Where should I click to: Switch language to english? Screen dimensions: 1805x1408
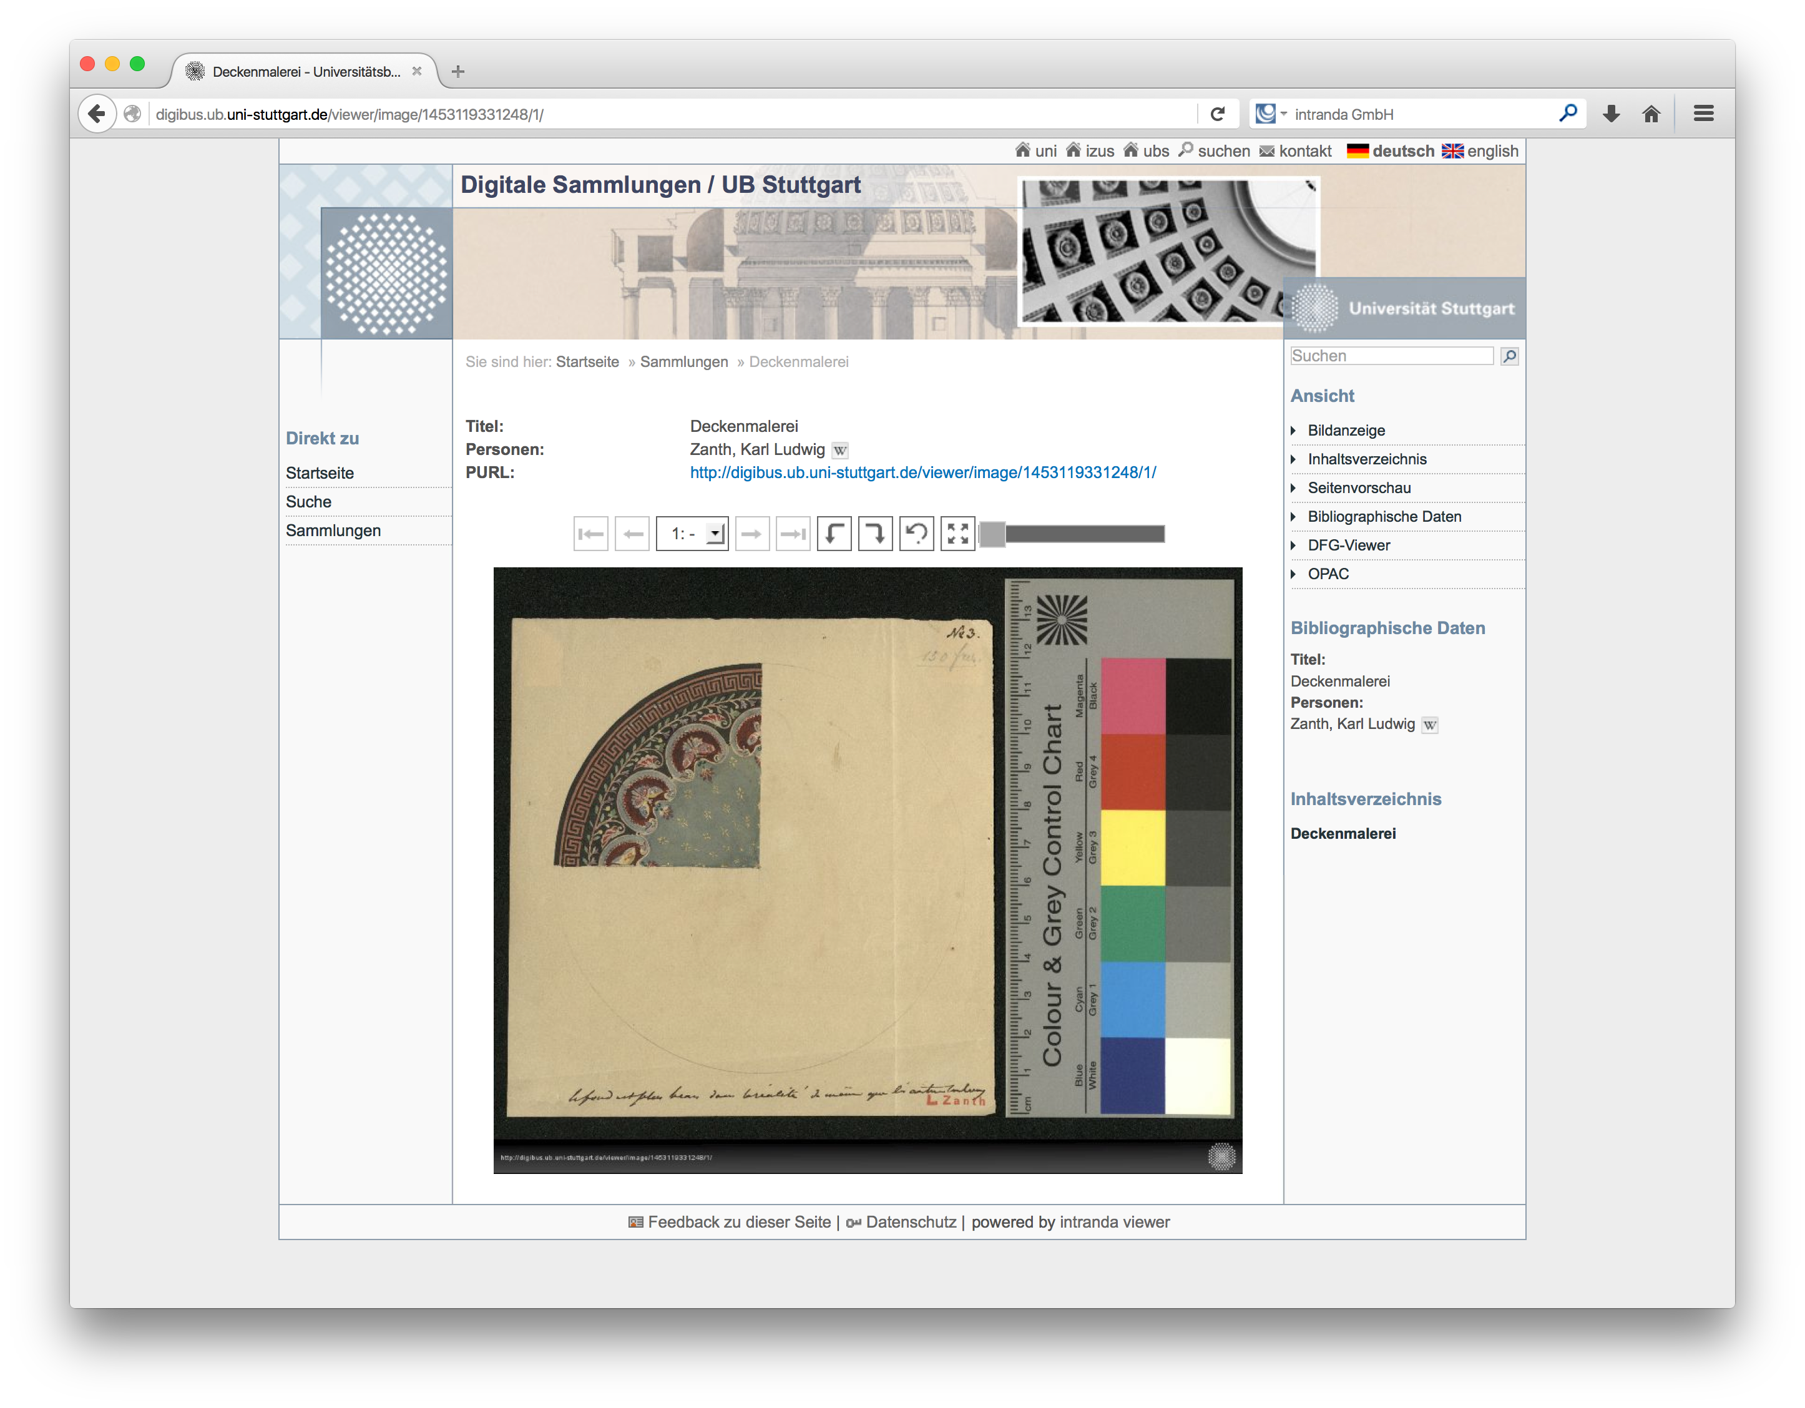(1479, 150)
